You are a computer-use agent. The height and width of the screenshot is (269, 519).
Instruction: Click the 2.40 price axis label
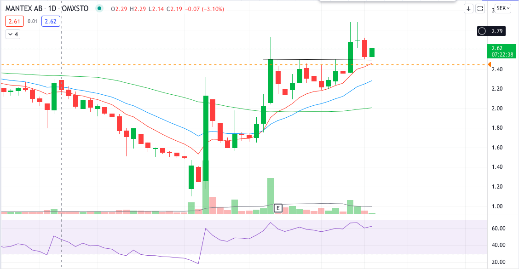(497, 69)
